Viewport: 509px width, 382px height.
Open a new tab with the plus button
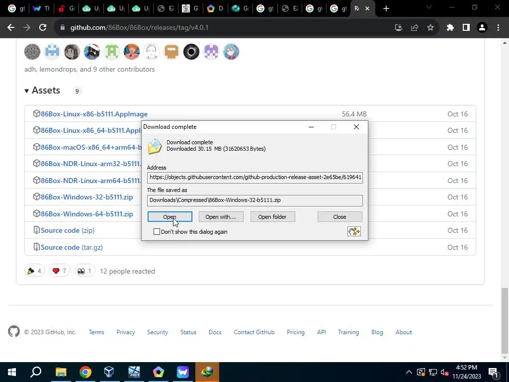[386, 8]
